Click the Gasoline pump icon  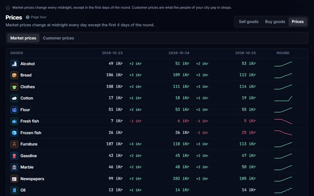click(14, 156)
